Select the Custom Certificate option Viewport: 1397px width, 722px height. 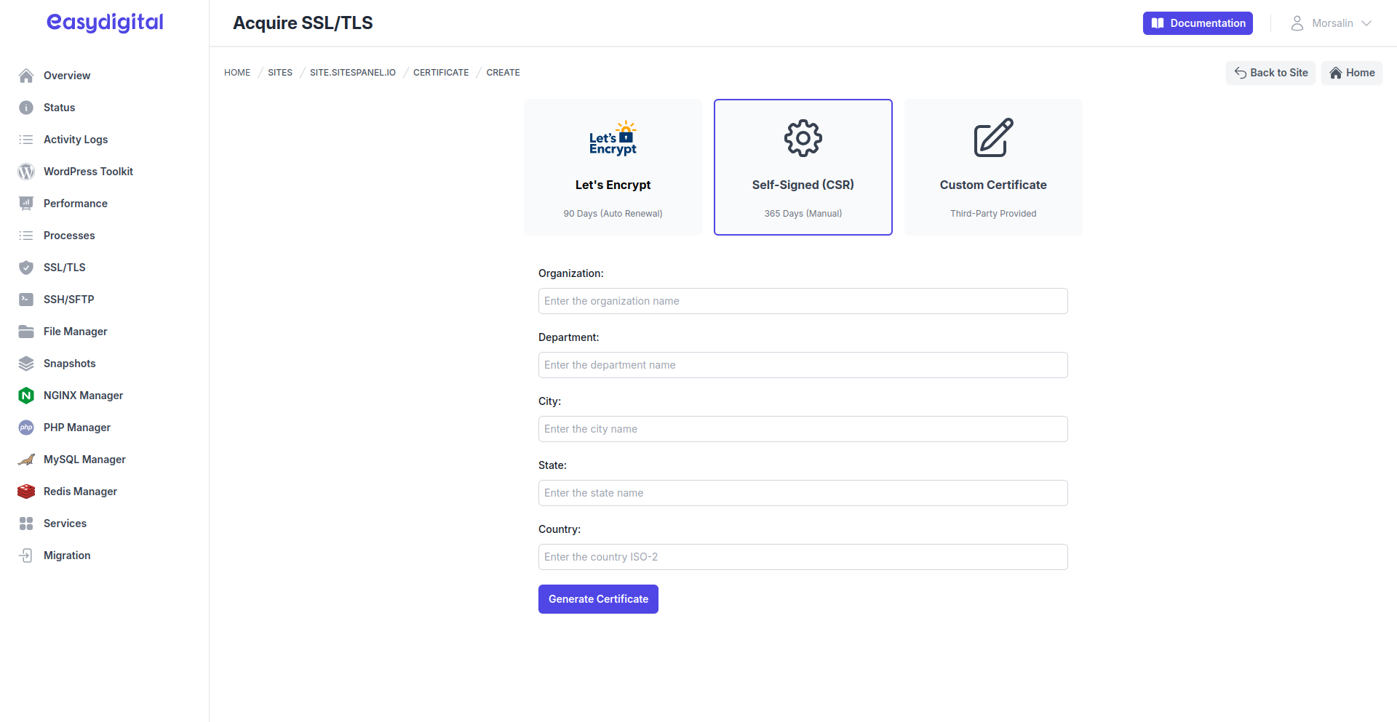pyautogui.click(x=992, y=167)
